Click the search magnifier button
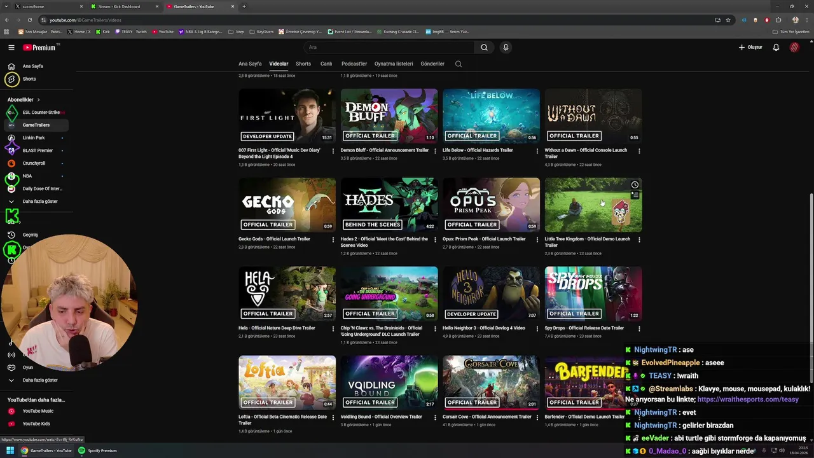This screenshot has width=814, height=458. point(484,47)
